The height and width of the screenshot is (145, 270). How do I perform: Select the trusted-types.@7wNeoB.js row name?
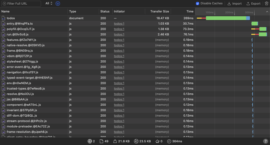coord(26,88)
